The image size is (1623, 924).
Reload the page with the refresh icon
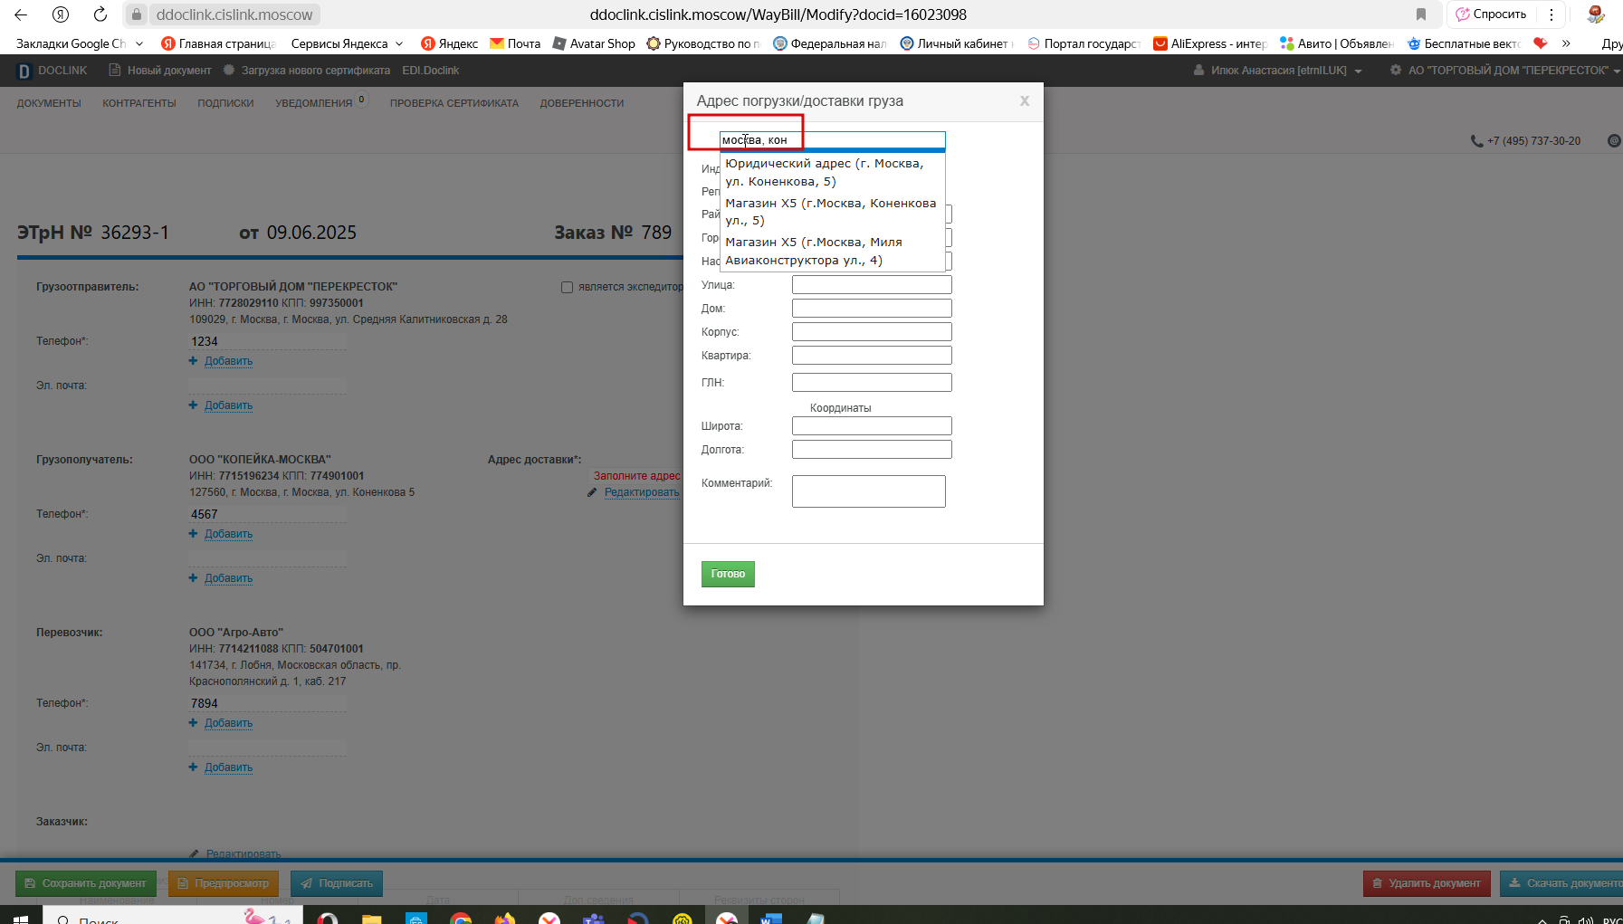tap(100, 14)
